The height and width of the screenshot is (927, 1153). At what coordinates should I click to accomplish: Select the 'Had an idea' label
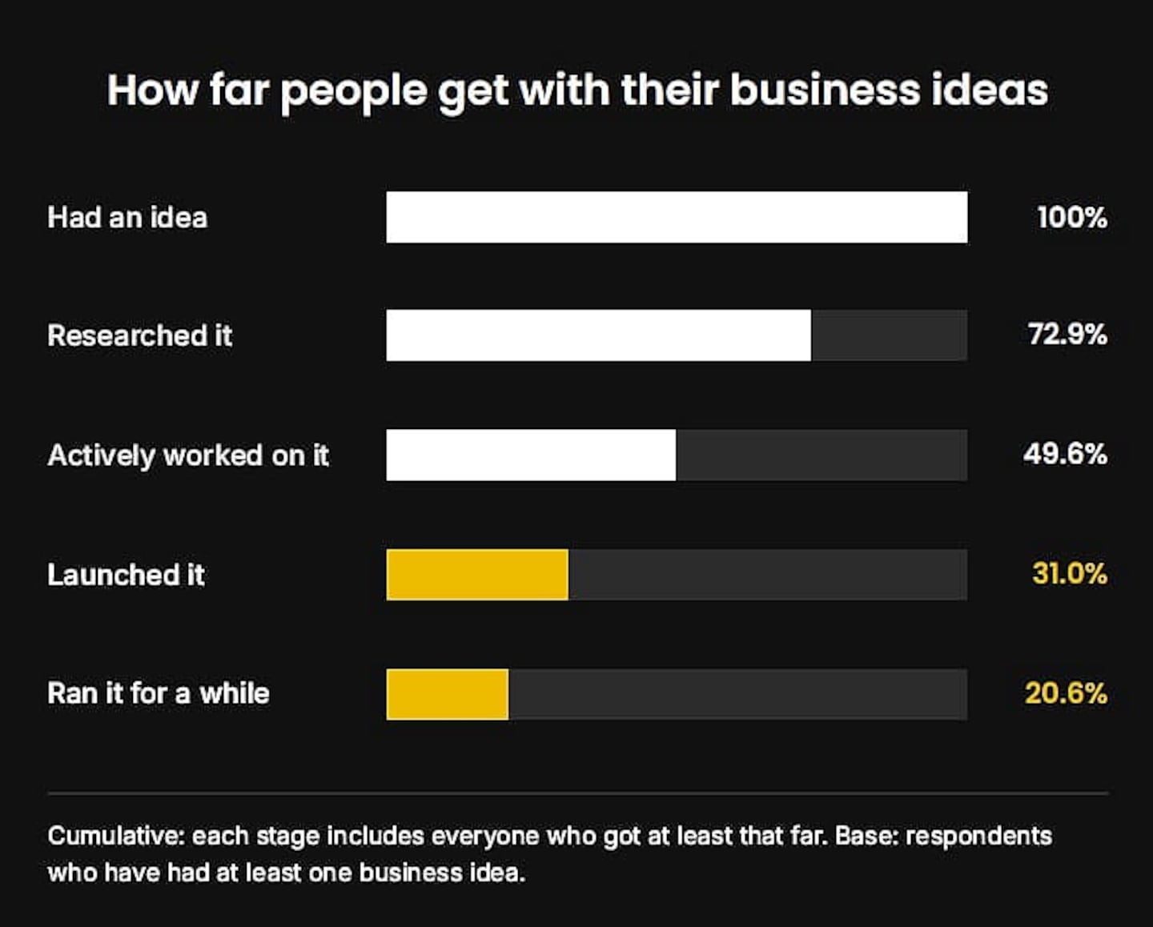(127, 217)
